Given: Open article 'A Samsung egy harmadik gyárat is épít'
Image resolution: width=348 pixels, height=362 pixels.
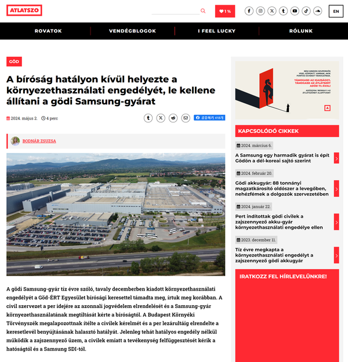Looking at the screenshot, I should coord(282,158).
